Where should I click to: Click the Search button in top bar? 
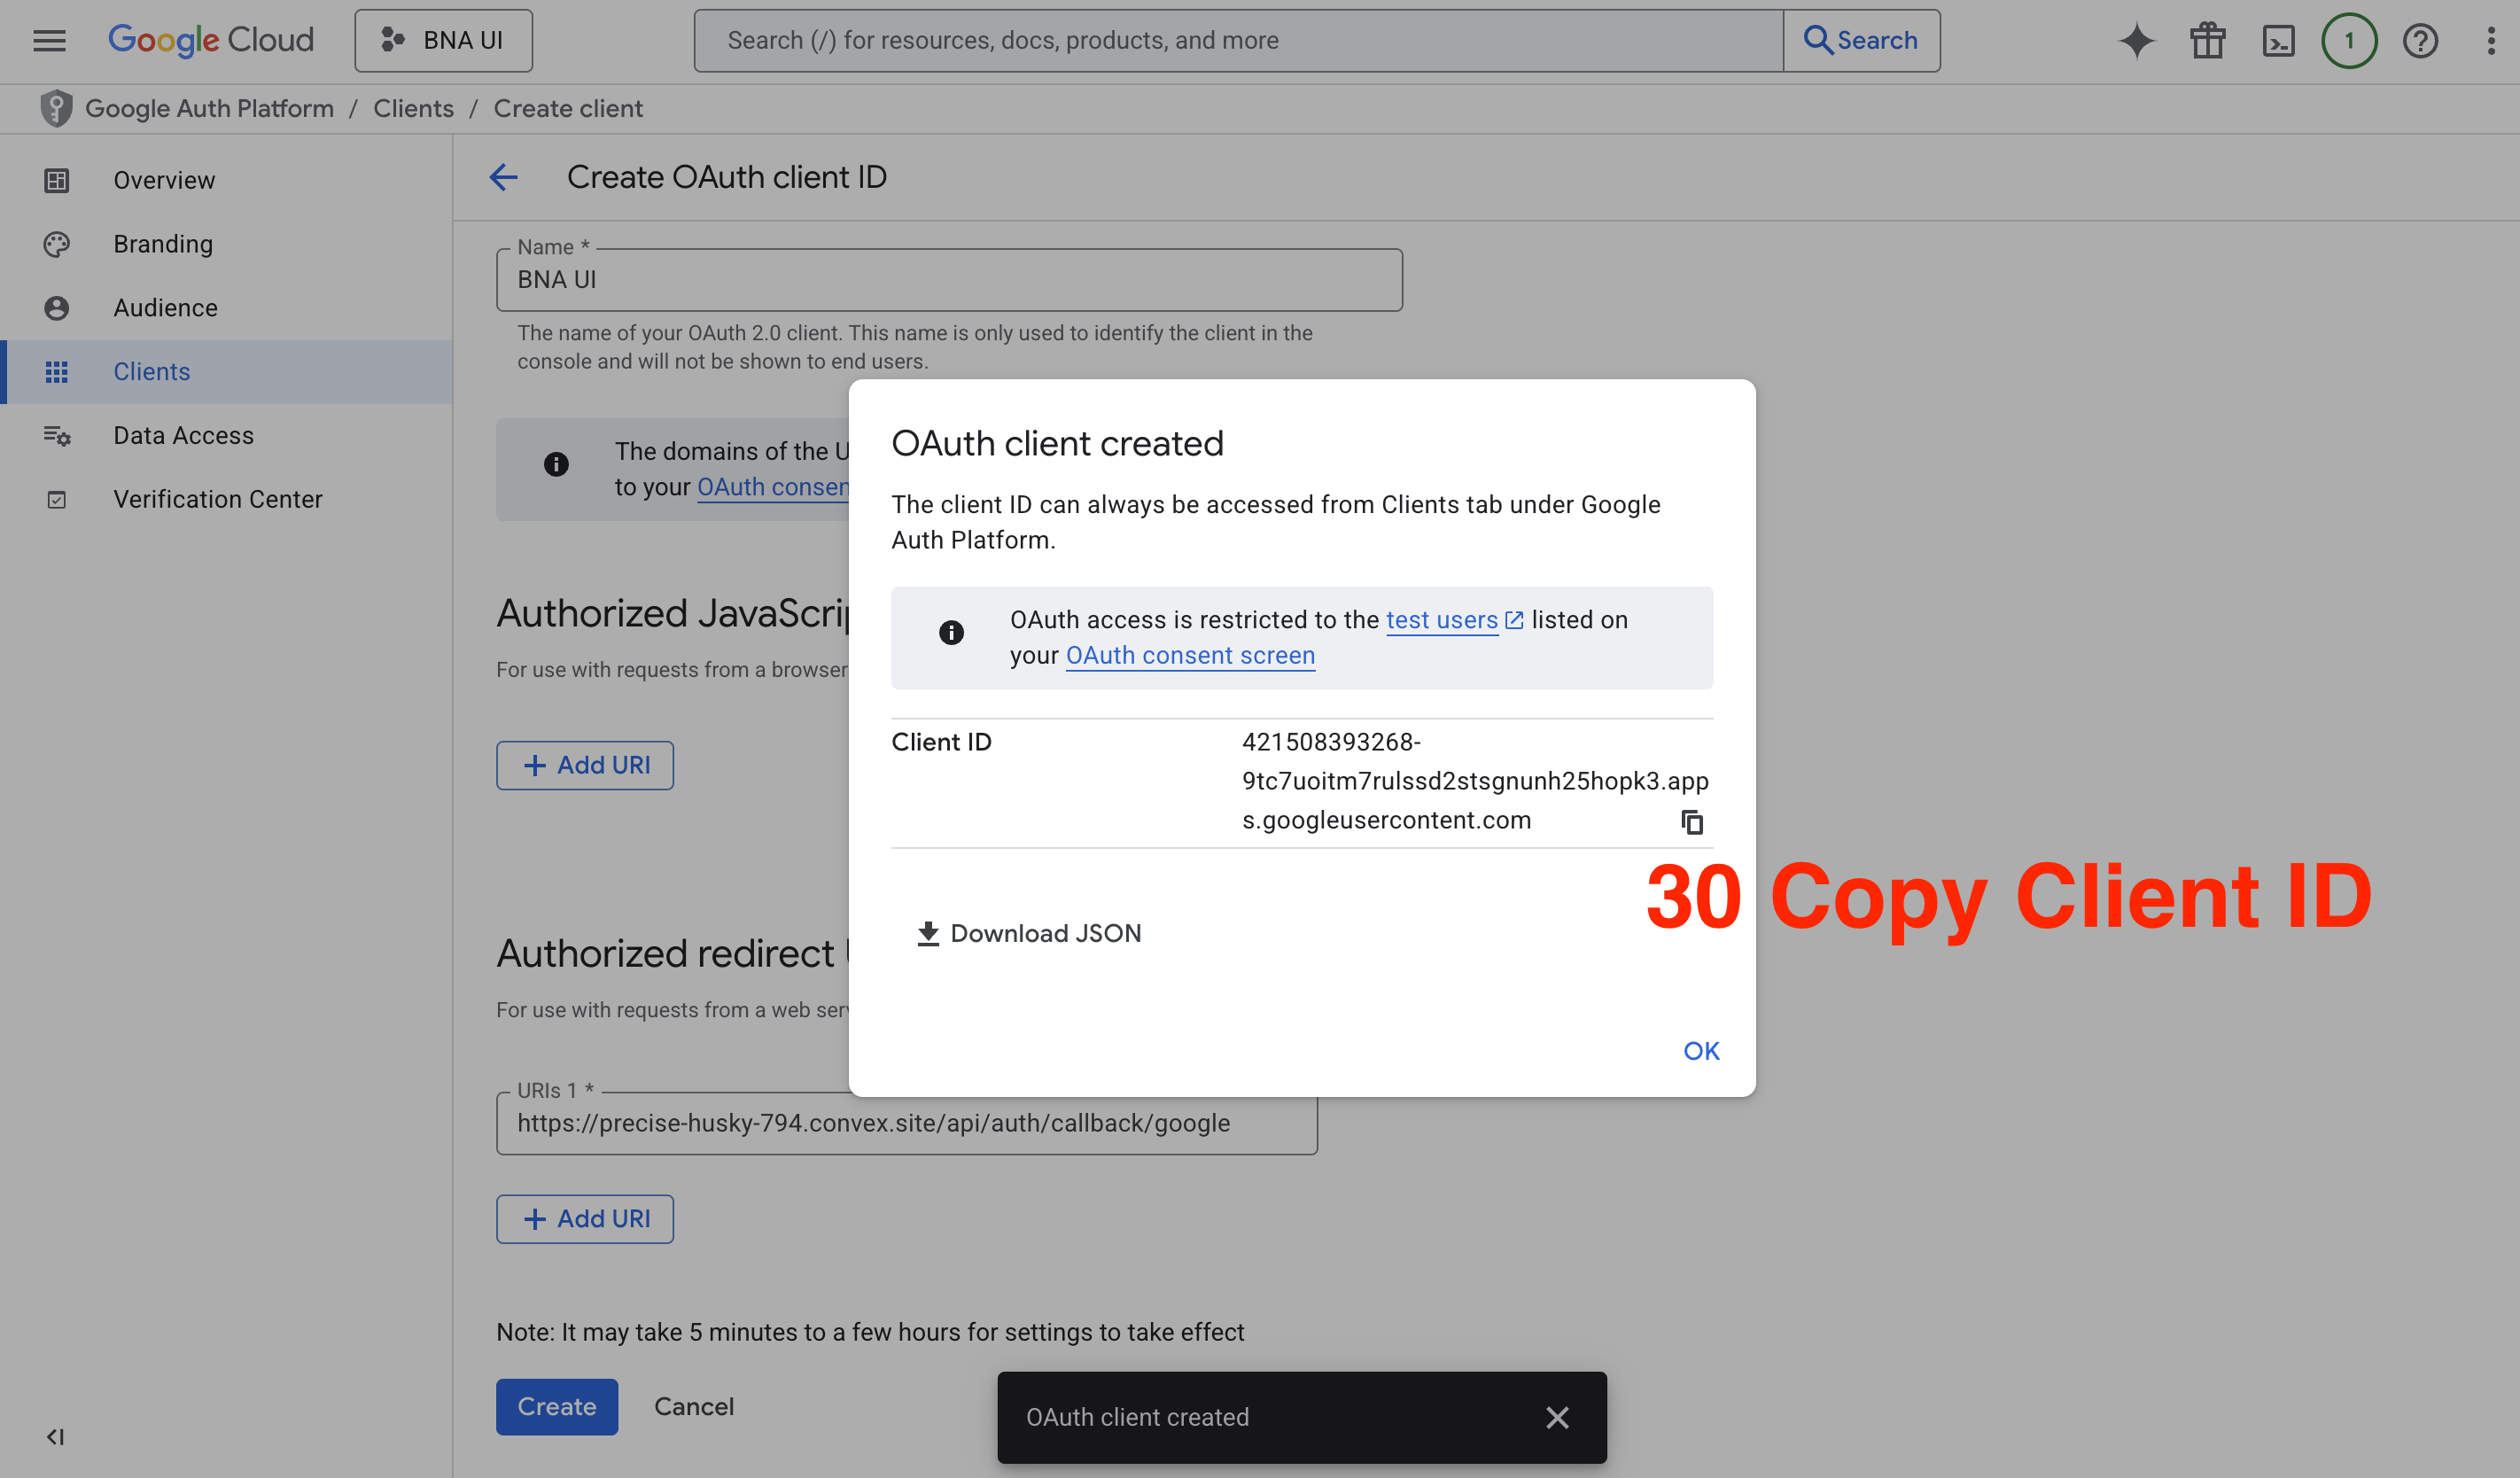(1861, 41)
